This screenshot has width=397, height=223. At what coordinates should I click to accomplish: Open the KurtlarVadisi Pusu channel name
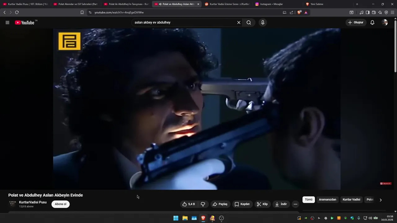tap(33, 202)
